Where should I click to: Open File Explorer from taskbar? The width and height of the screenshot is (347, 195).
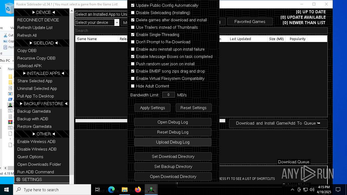click(124, 190)
